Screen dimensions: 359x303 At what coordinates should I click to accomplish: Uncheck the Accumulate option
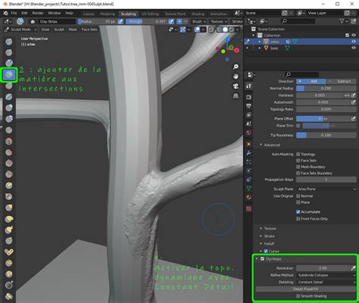tap(298, 212)
